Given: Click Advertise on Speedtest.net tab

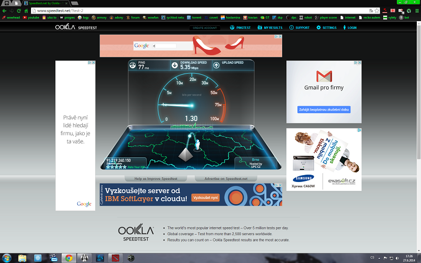Looking at the screenshot, I should click(x=226, y=179).
